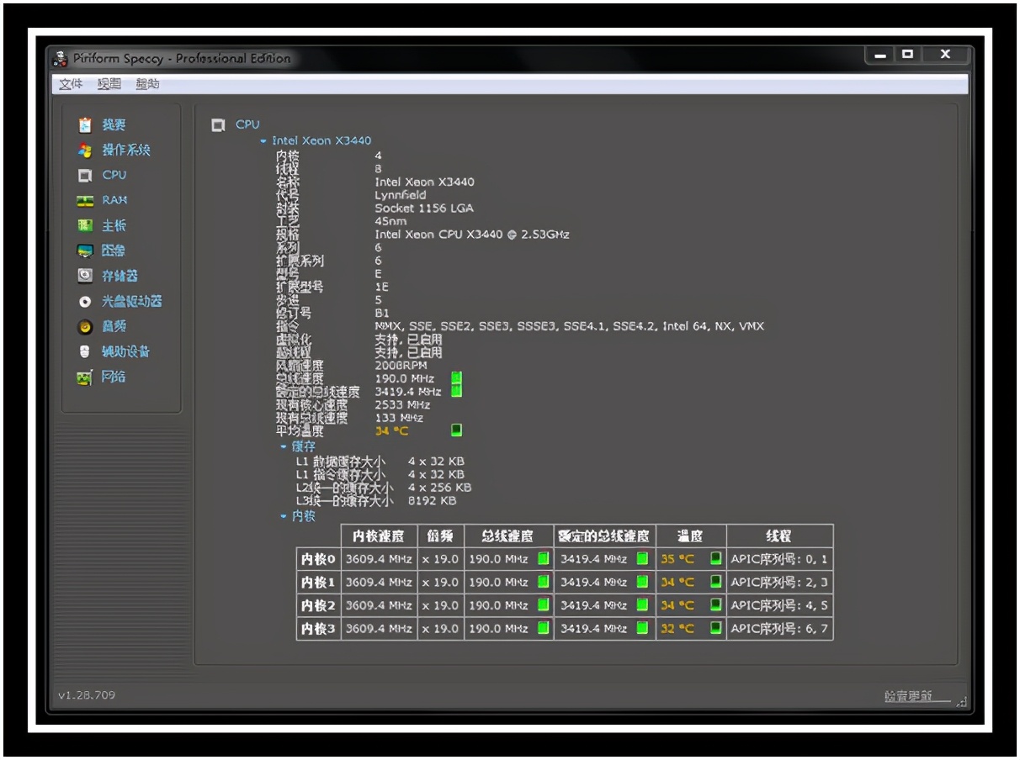The image size is (1020, 760).
Task: Select the CPU chip icon in sidebar
Action: tap(85, 176)
